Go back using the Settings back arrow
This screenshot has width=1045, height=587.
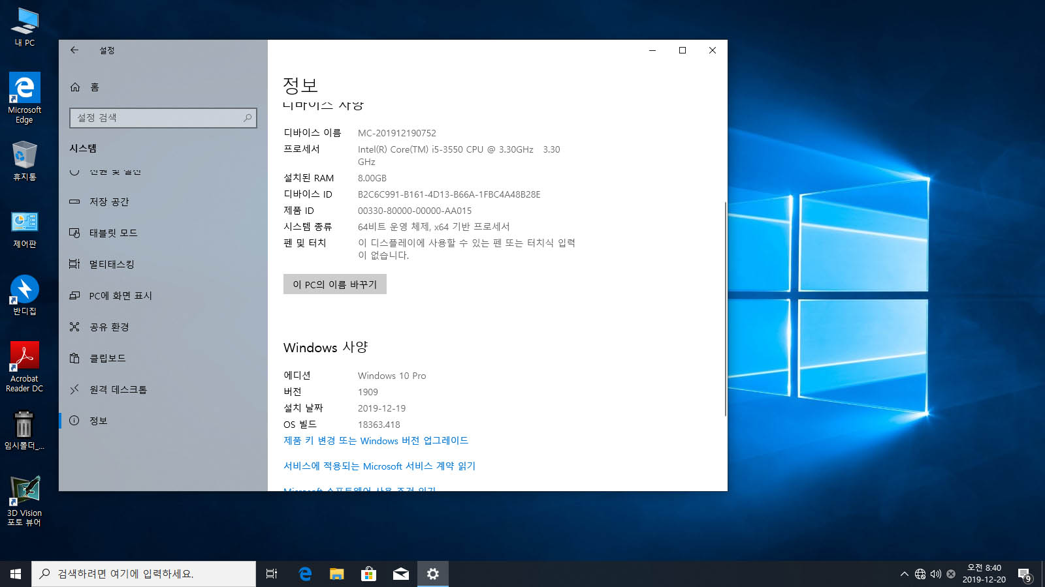(x=74, y=50)
